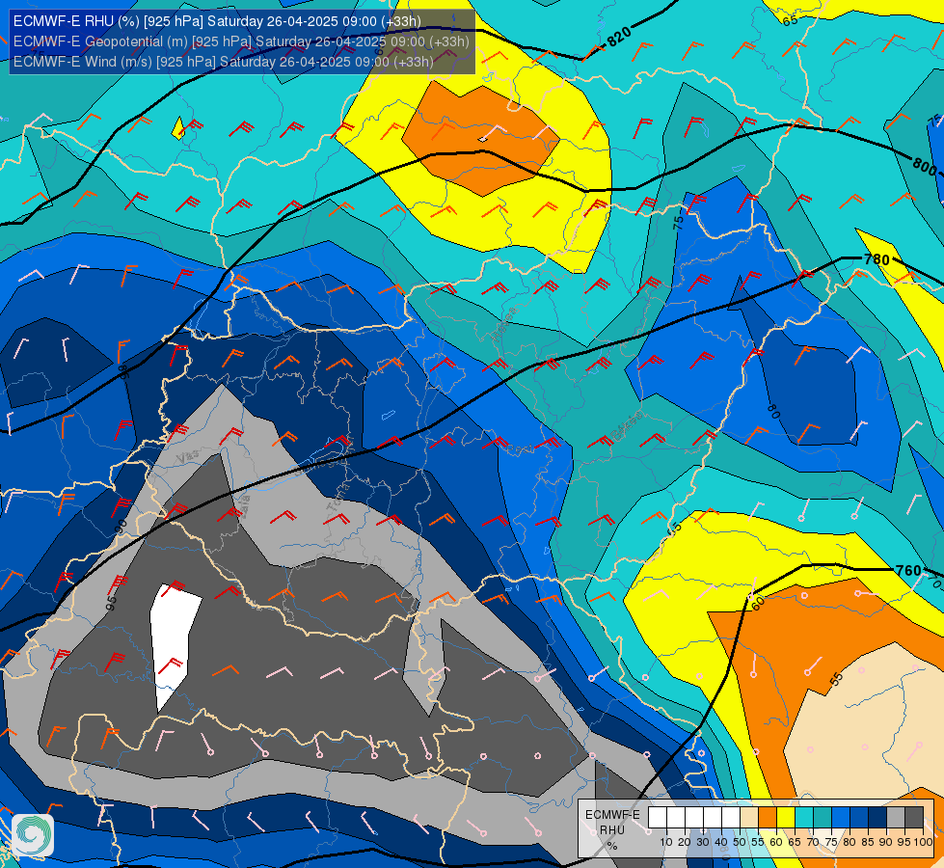Click the yellow 60-65 legend swatch
The height and width of the screenshot is (868, 944).
[786, 818]
